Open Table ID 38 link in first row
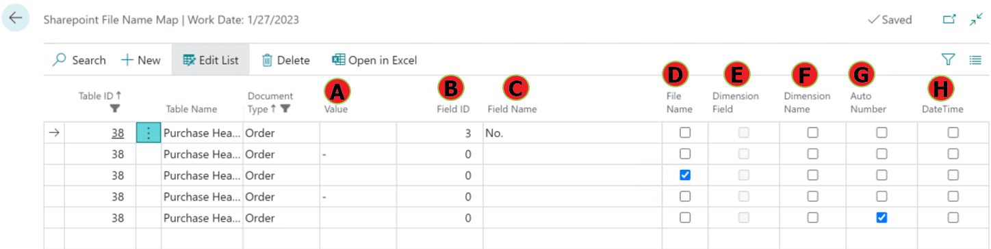 click(x=118, y=134)
